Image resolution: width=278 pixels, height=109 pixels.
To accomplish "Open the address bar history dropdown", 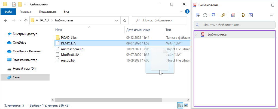I will 117,20.
